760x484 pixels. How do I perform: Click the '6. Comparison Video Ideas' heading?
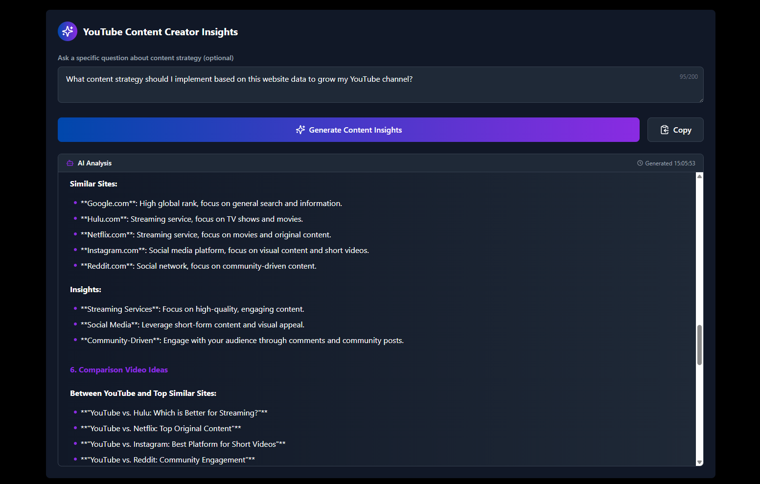119,370
